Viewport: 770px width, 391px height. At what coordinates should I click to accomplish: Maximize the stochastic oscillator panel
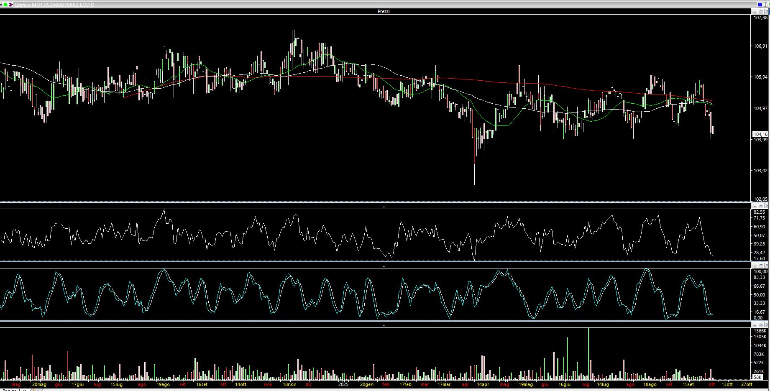[760, 265]
